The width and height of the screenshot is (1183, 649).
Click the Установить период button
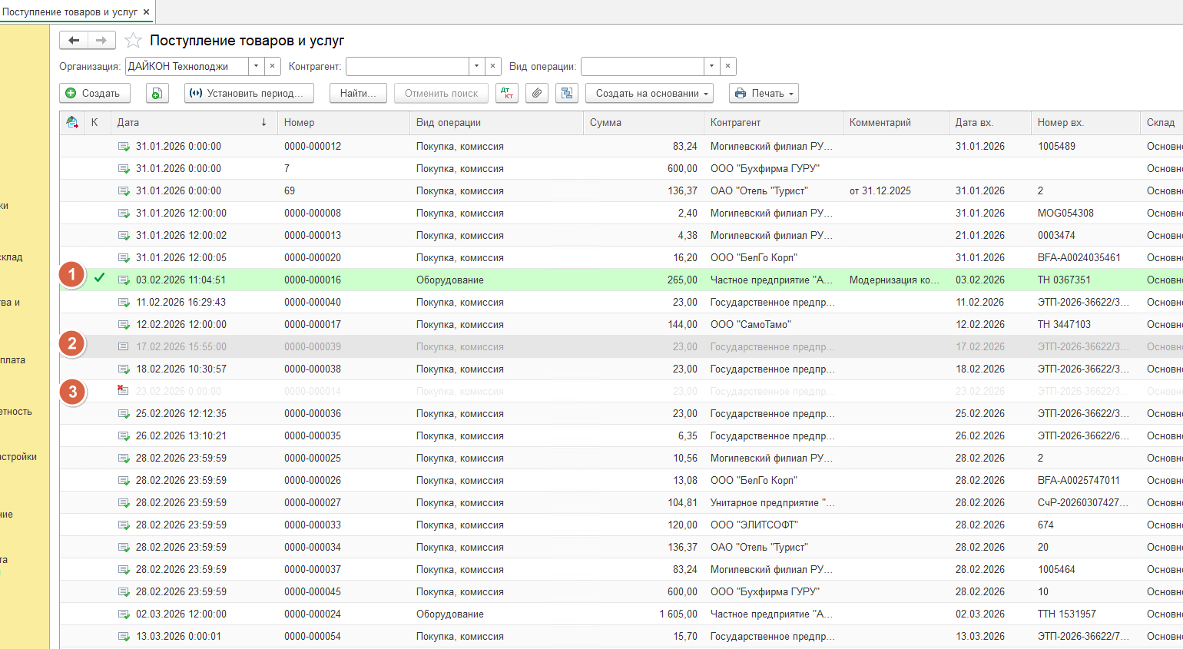(249, 93)
